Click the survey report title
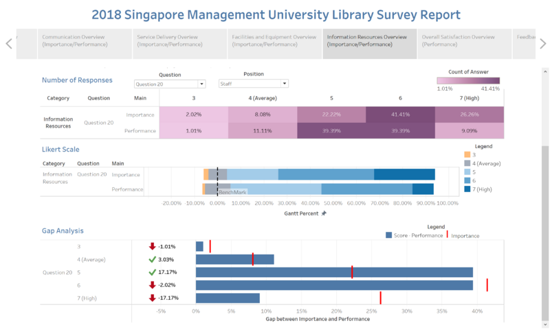 [276, 14]
